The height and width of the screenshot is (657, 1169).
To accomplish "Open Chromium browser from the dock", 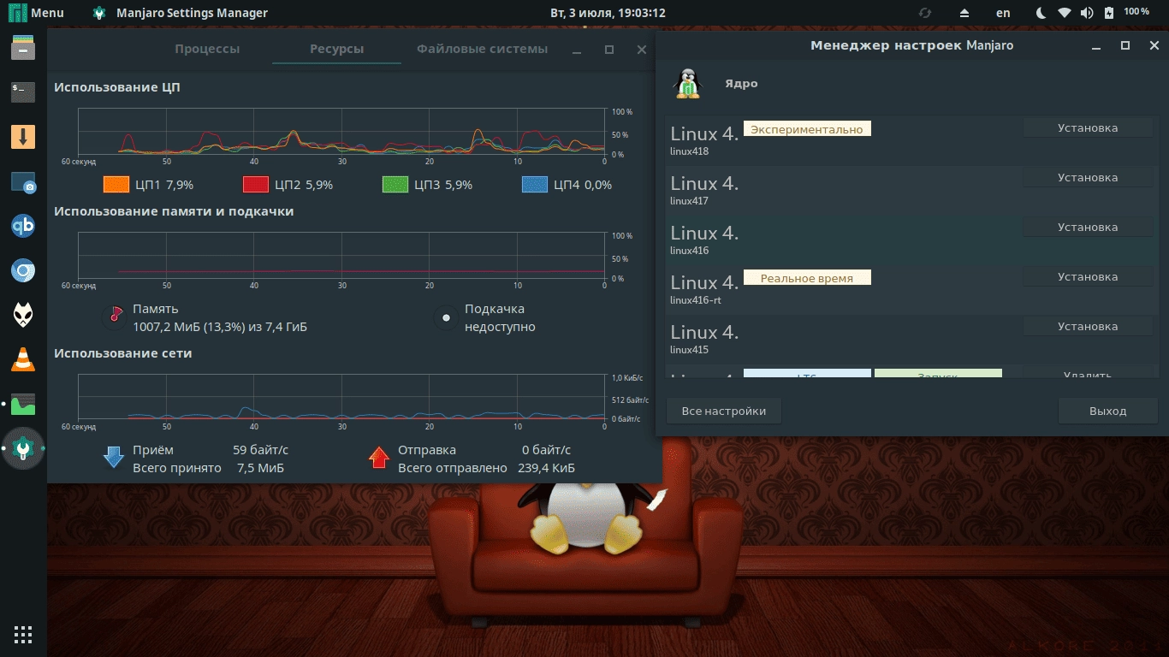I will click(x=23, y=272).
